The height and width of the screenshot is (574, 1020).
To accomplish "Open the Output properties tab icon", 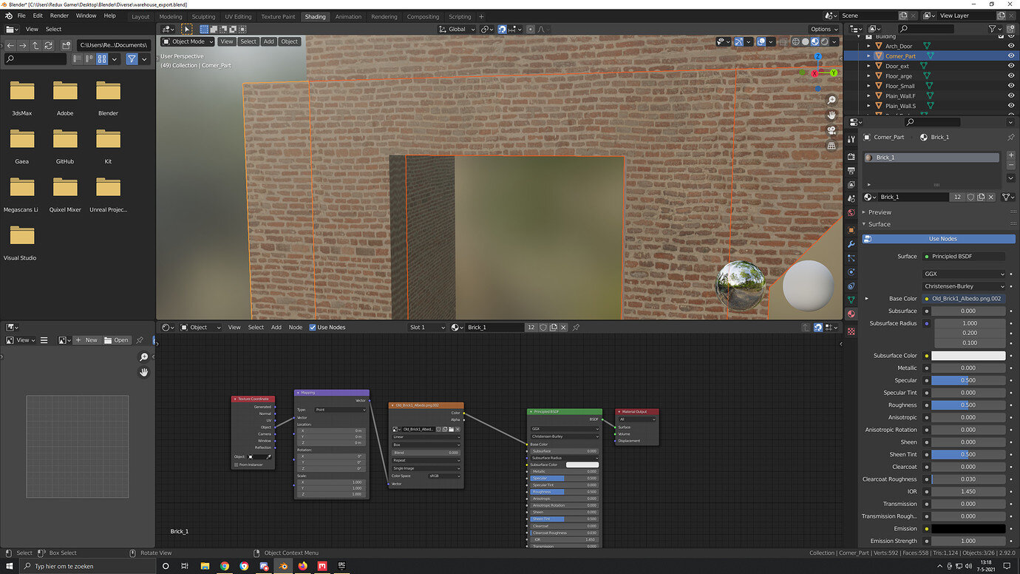I will pyautogui.click(x=851, y=171).
